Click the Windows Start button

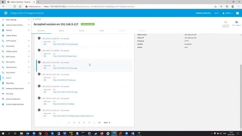coord(3,133)
